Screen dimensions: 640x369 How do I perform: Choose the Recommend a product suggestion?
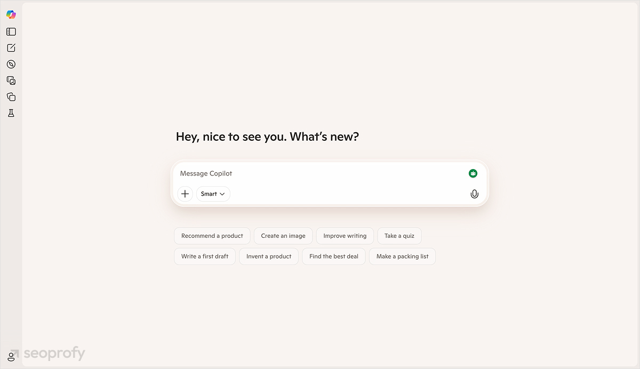(x=212, y=236)
